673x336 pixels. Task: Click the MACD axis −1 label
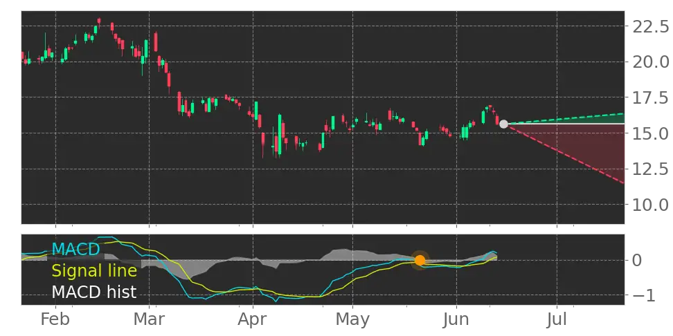pos(644,295)
